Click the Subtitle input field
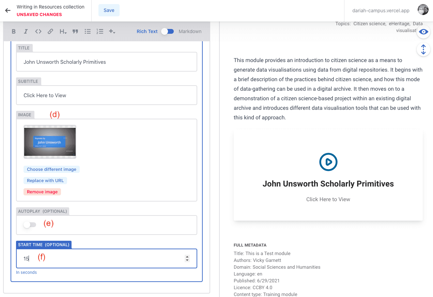Image resolution: width=433 pixels, height=297 pixels. click(x=107, y=95)
